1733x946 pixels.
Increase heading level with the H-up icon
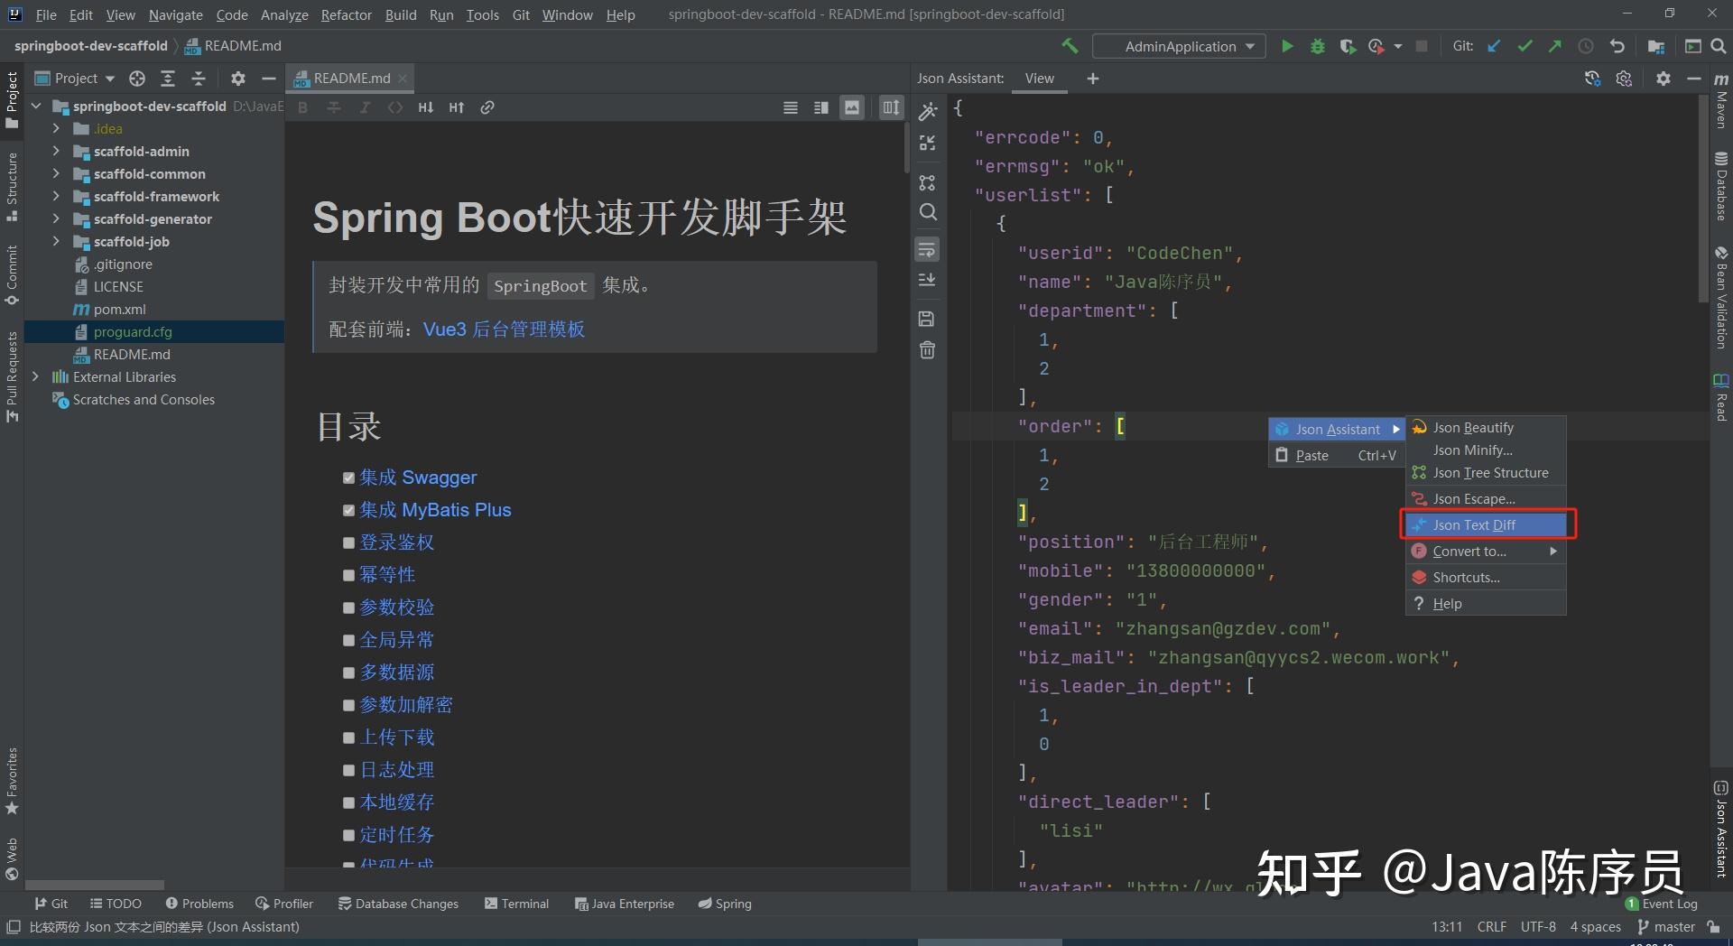coord(456,107)
